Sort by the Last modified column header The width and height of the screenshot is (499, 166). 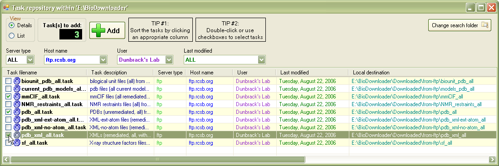pyautogui.click(x=312, y=73)
